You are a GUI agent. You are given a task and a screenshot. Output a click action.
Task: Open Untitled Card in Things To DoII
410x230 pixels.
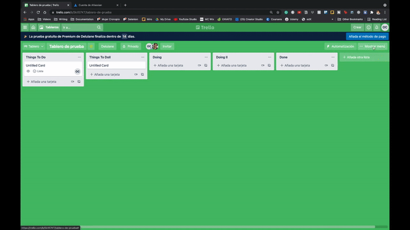pos(116,65)
